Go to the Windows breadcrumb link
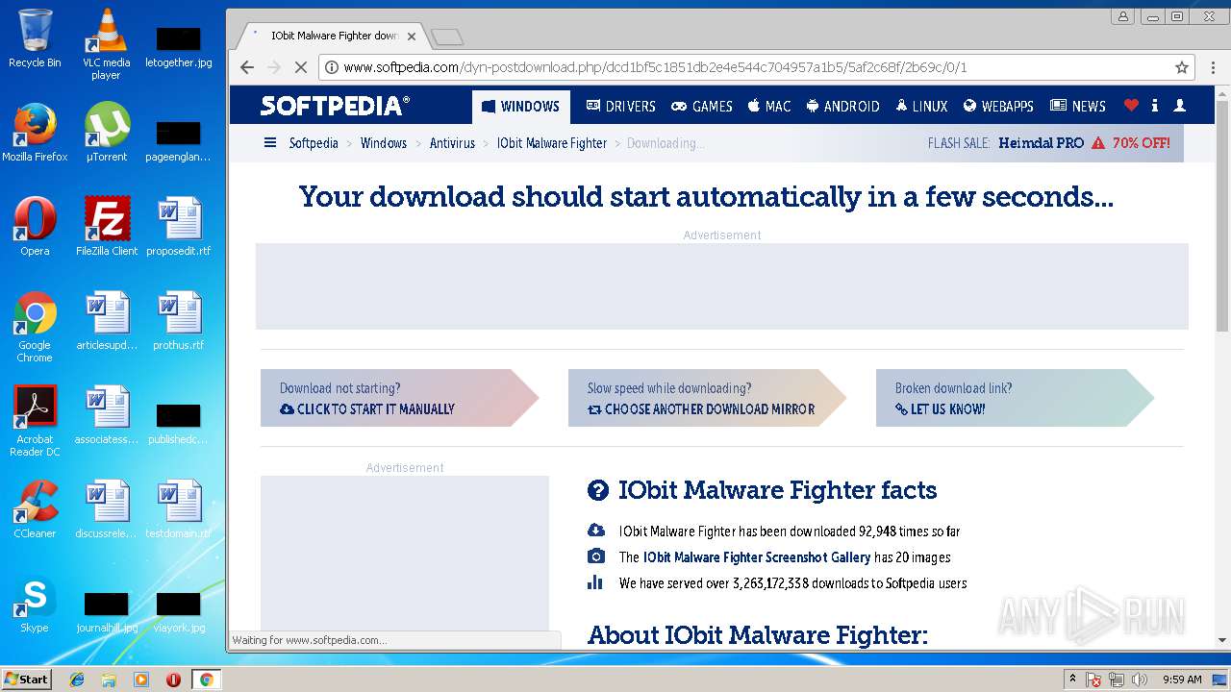Screen dimensions: 1231x692 point(384,143)
